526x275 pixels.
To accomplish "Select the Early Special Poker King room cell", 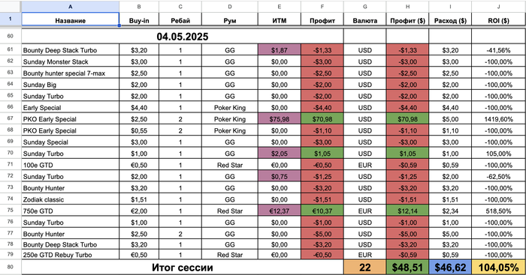I will [230, 108].
